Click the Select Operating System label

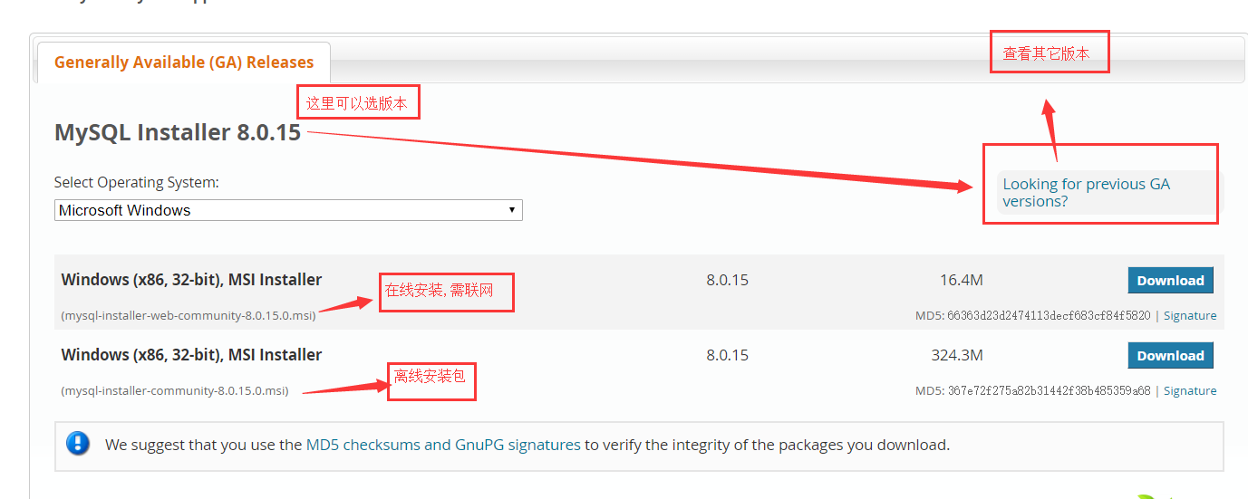137,182
